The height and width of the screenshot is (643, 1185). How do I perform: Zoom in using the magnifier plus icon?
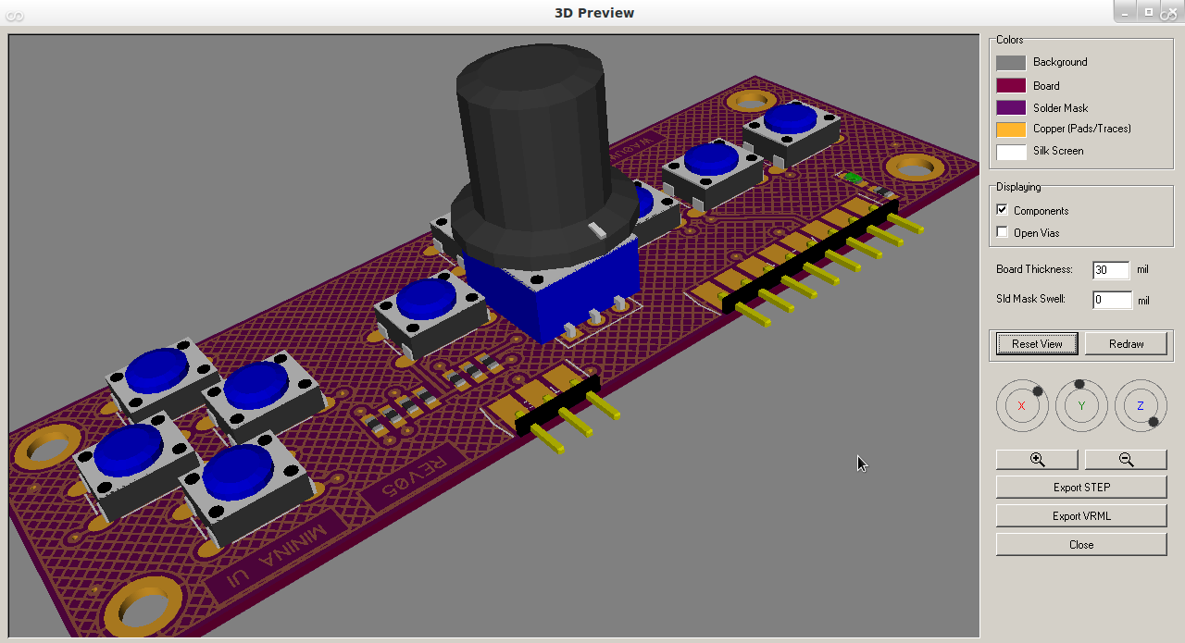(1036, 459)
